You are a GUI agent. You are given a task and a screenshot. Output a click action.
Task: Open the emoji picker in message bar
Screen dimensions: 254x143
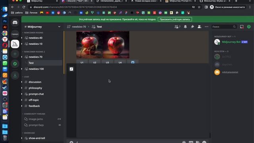[204, 142]
